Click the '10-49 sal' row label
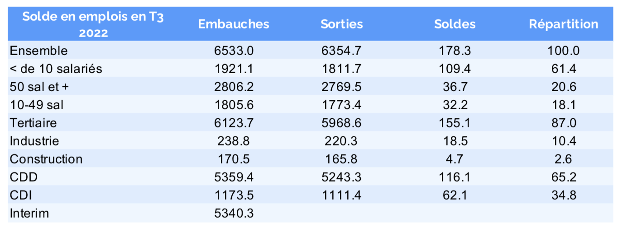The height and width of the screenshot is (233, 622). [37, 105]
